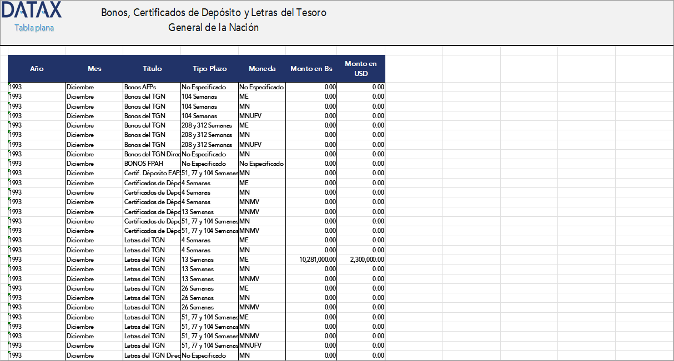Select the "Título" column header
Image resolution: width=674 pixels, height=361 pixels.
151,68
